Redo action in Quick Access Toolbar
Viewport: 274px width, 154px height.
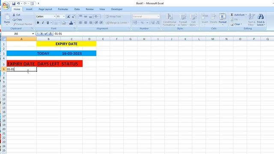pyautogui.click(x=25, y=3)
